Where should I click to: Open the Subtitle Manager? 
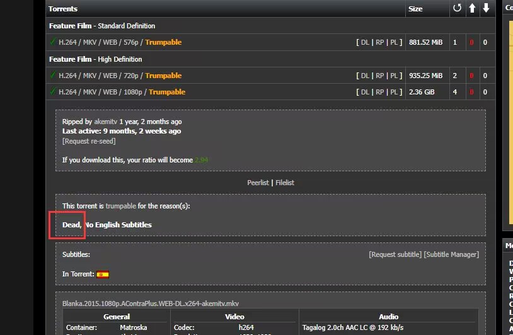tap(451, 254)
